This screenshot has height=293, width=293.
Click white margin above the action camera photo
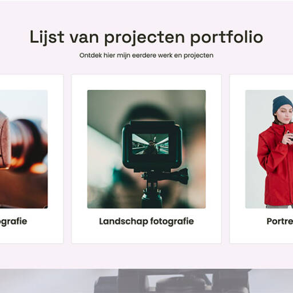[x=146, y=82]
